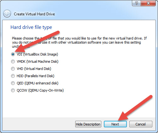Select VDI (VirtualBox Disk Image) option
The image size is (158, 133).
pos(35,54)
